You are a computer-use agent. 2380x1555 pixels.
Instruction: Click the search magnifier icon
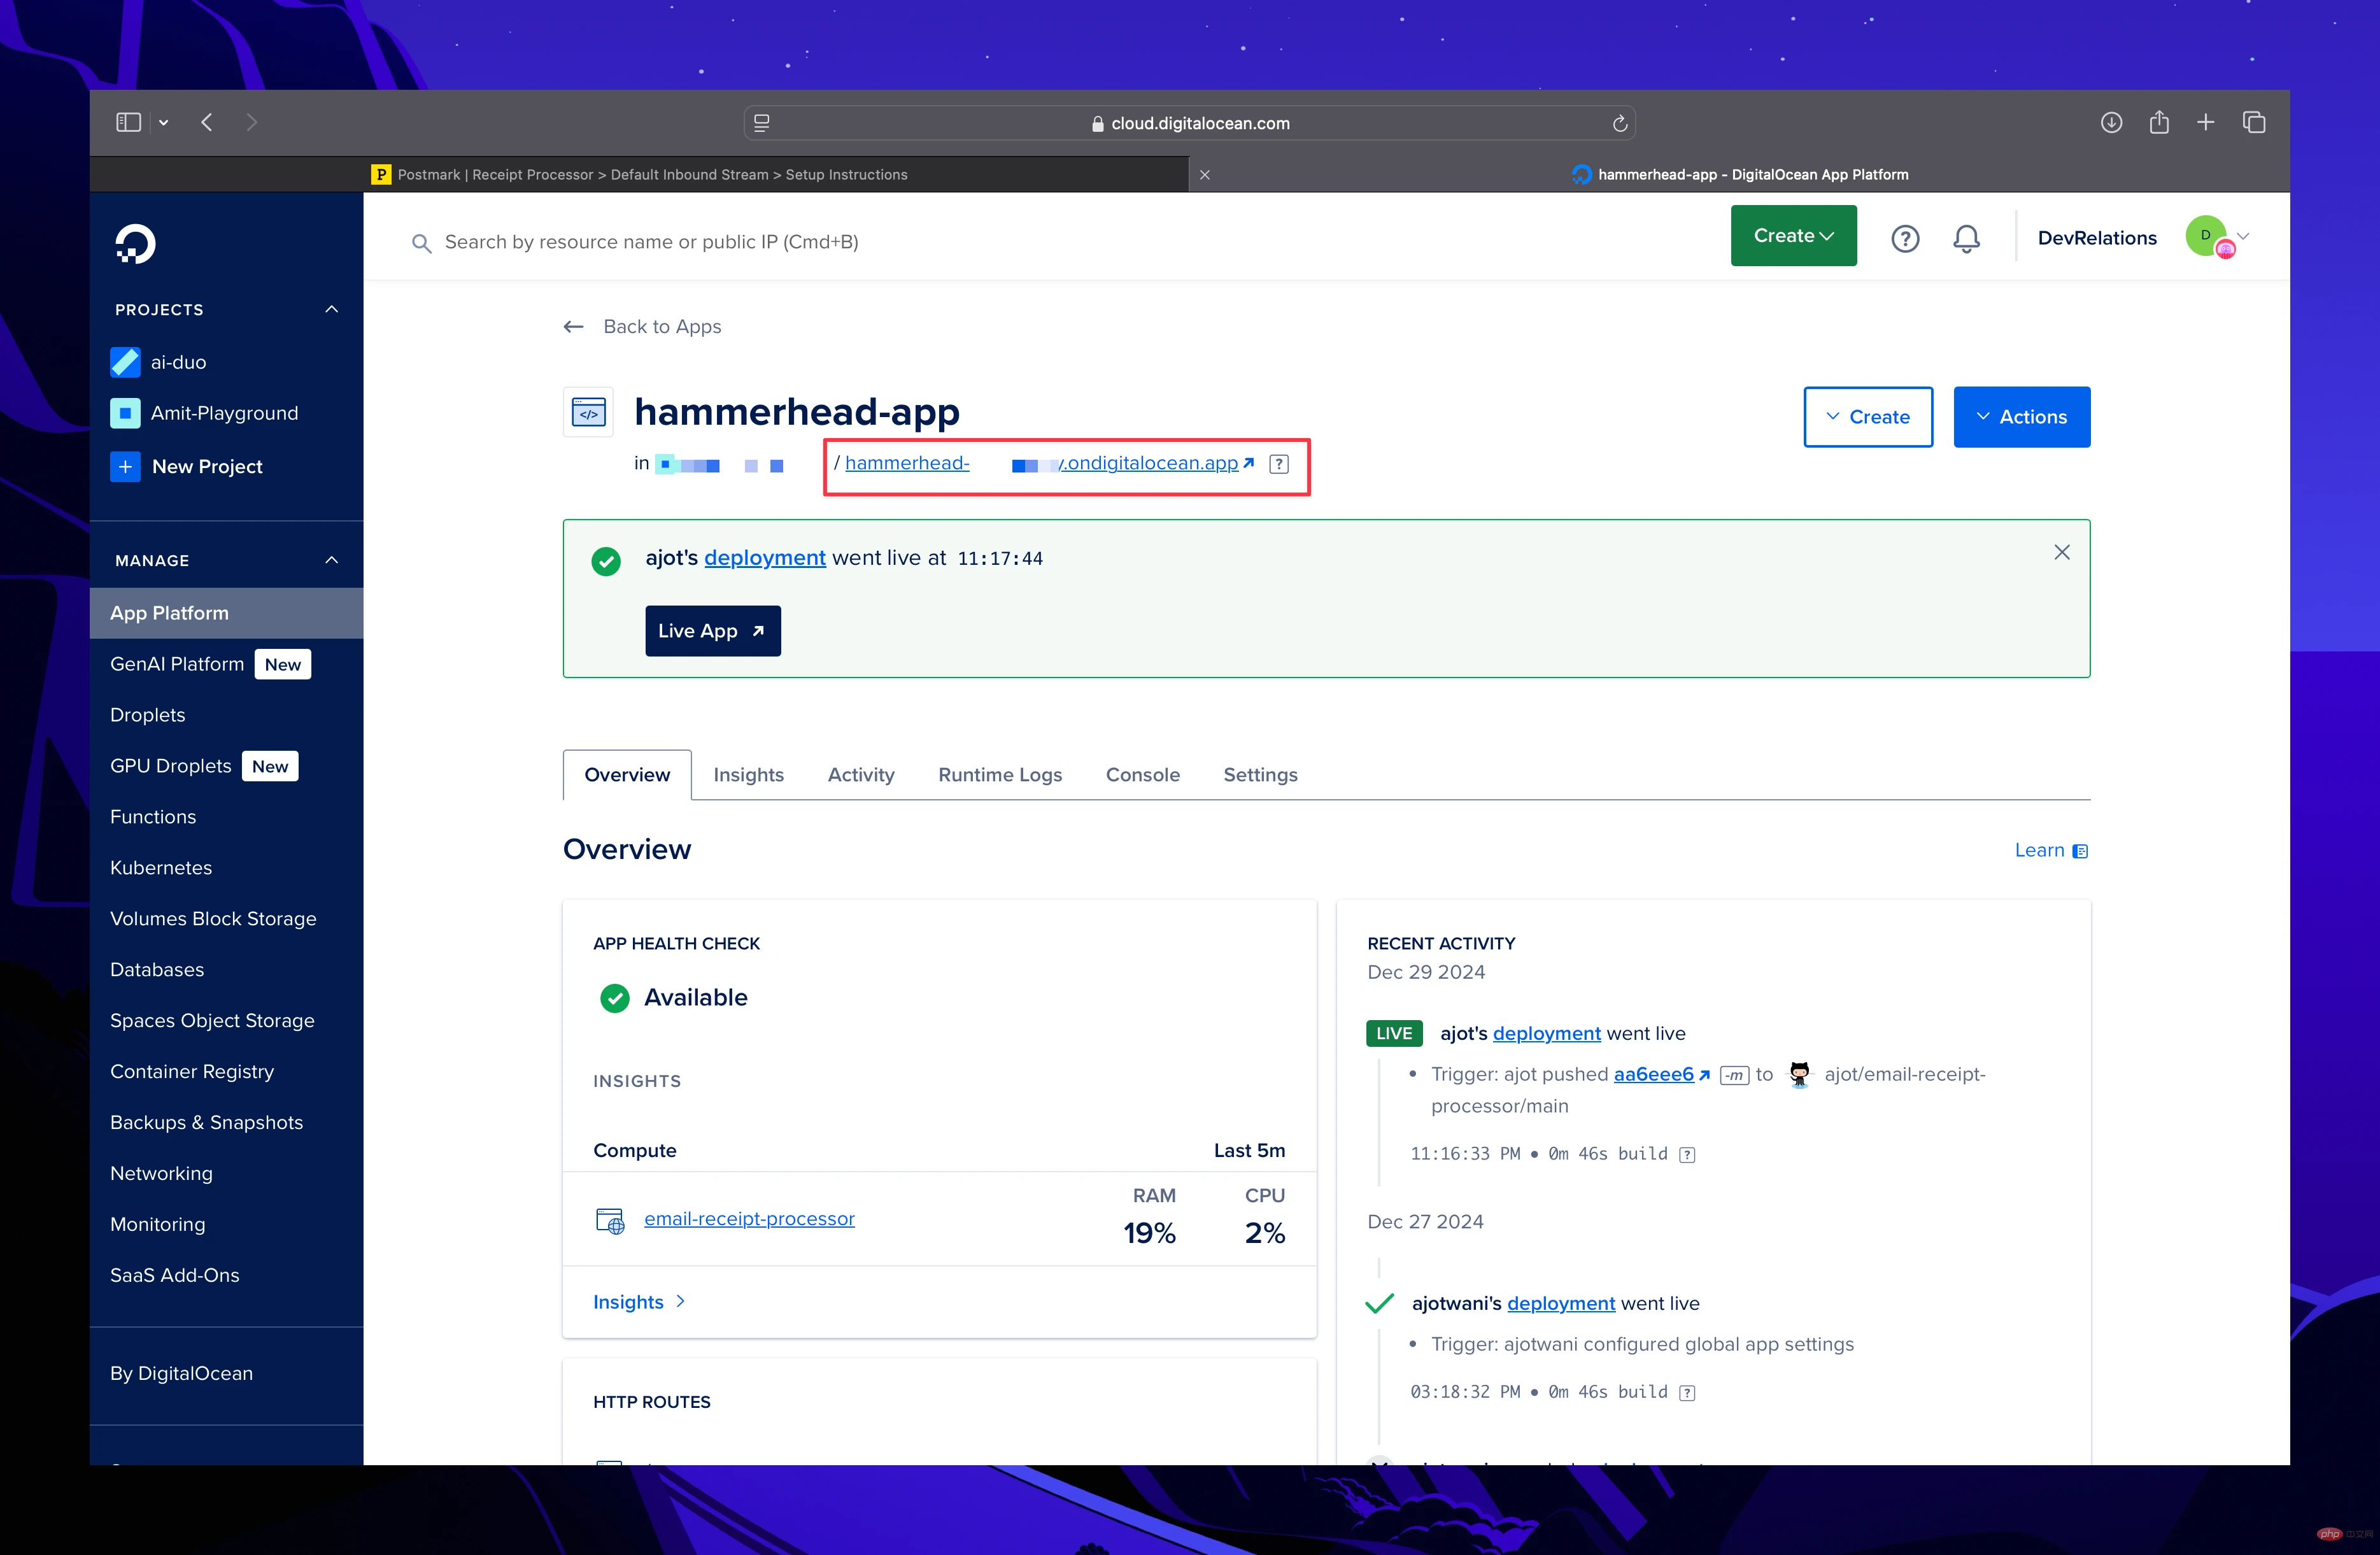point(422,242)
